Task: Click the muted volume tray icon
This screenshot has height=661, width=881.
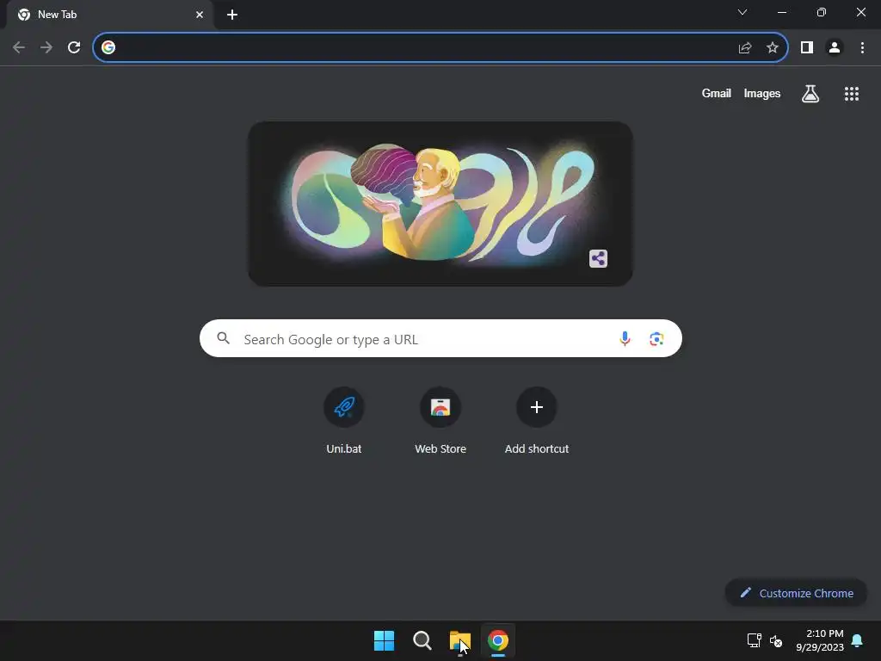Action: (x=776, y=640)
